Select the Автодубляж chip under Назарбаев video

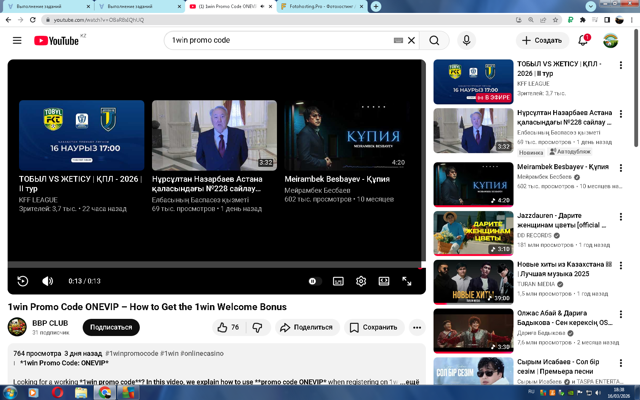(x=570, y=152)
